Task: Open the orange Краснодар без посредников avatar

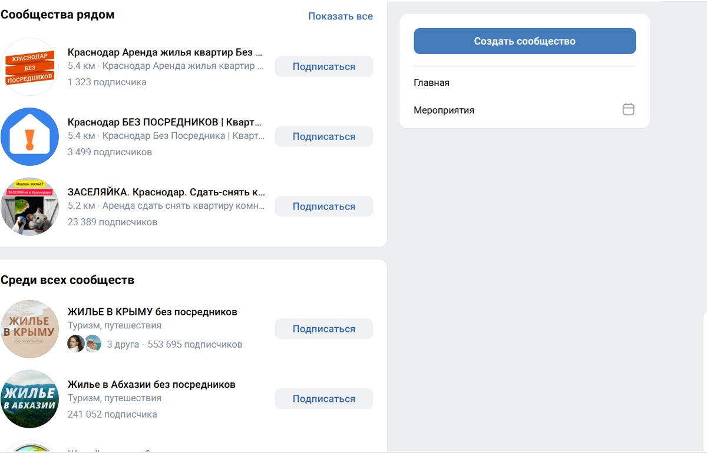Action: click(x=29, y=66)
